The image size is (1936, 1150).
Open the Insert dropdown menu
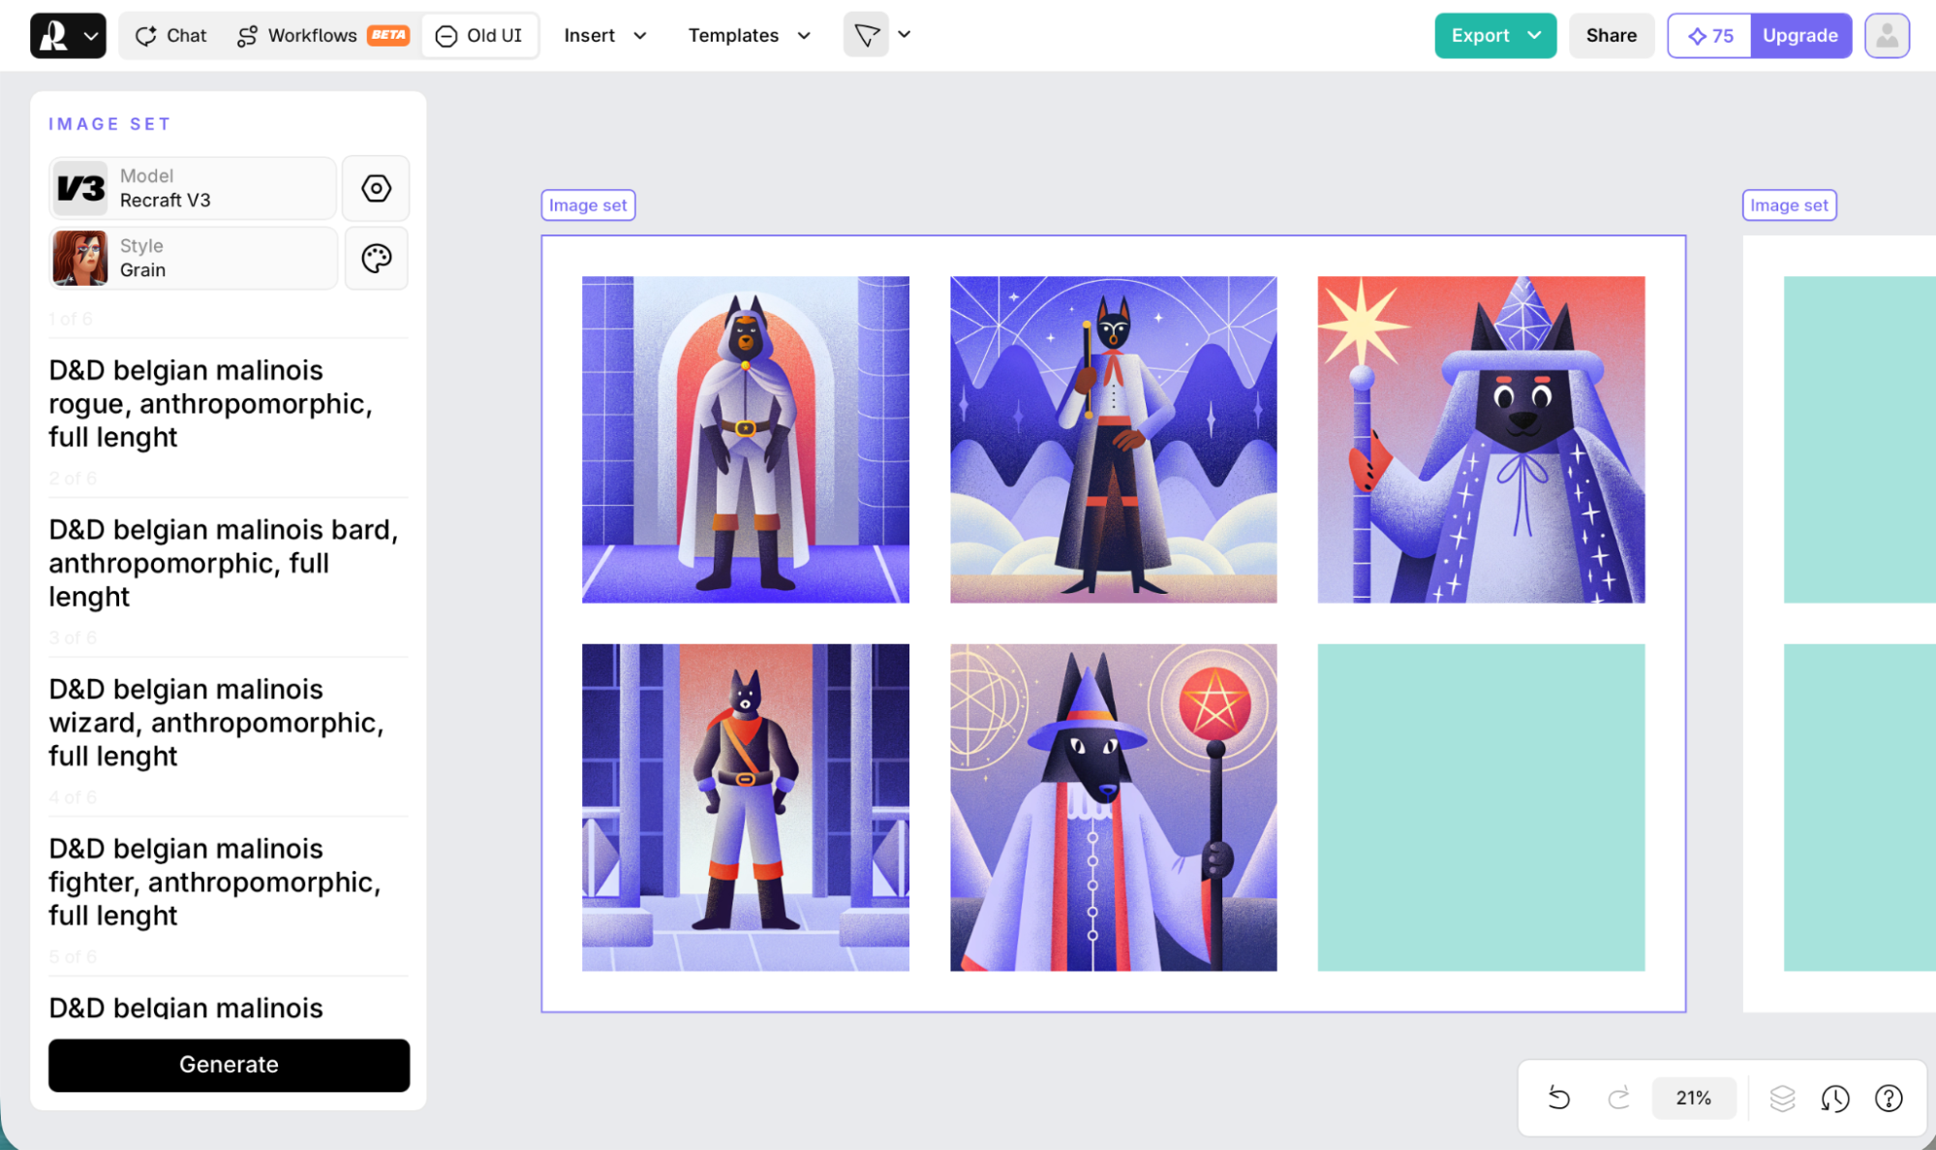pos(603,35)
